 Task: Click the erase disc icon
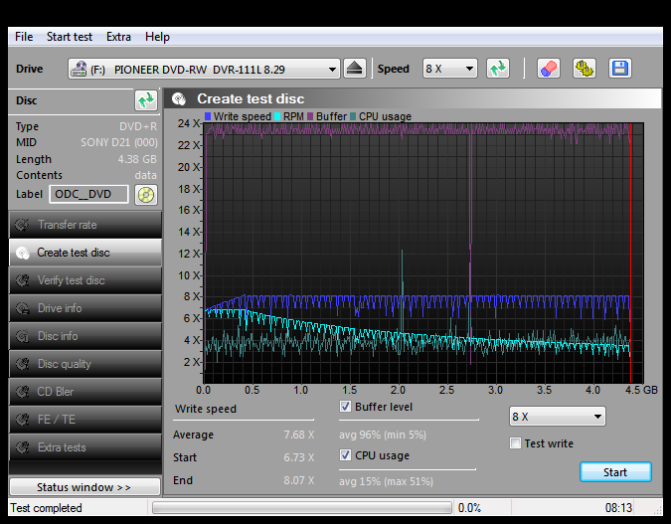pos(548,69)
